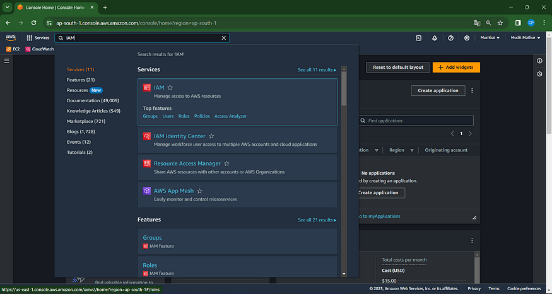Screen dimensions: 552x294
Task: Open the CloudShell terminal icon
Action: (x=419, y=38)
